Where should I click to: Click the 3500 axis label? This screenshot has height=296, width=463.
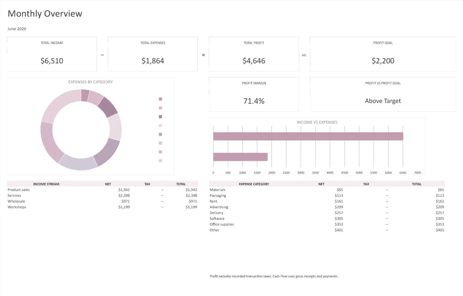click(x=315, y=173)
